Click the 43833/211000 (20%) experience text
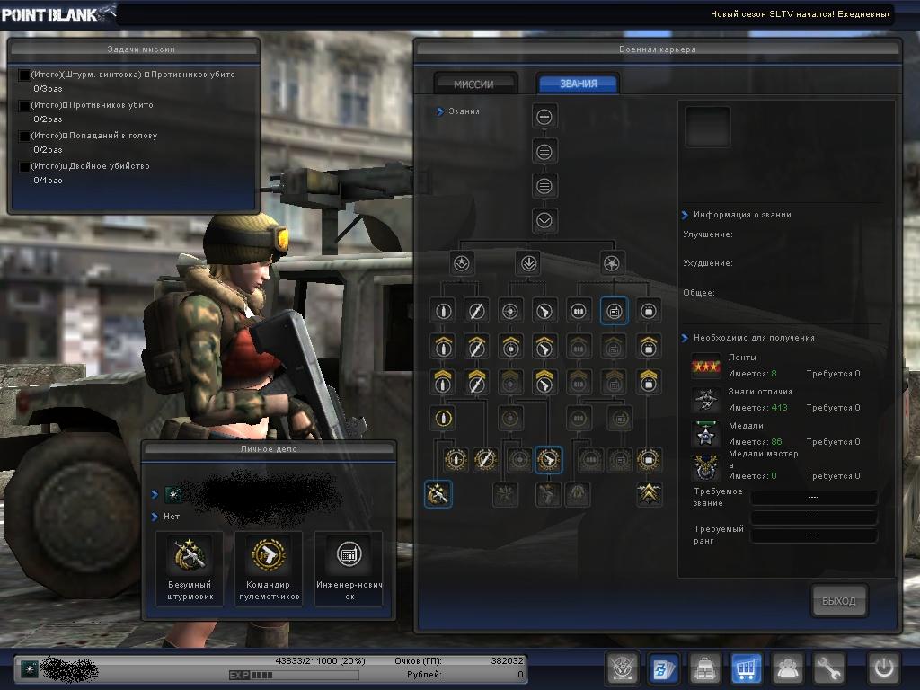 pos(321,660)
